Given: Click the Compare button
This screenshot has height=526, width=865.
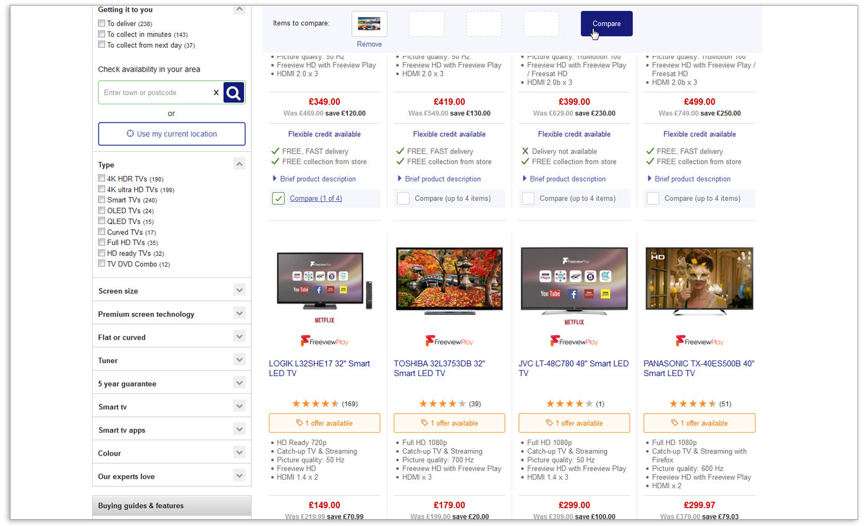Looking at the screenshot, I should [607, 23].
